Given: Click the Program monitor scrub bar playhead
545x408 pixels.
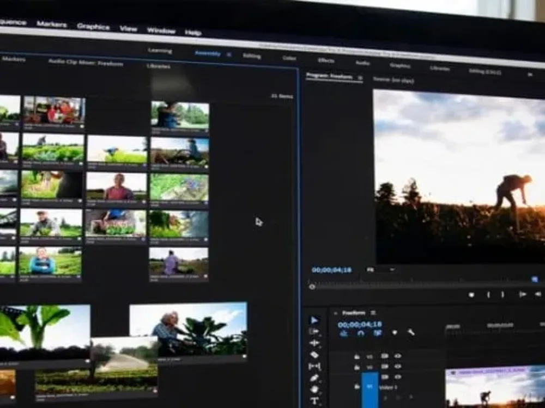Looking at the screenshot, I should point(312,287).
